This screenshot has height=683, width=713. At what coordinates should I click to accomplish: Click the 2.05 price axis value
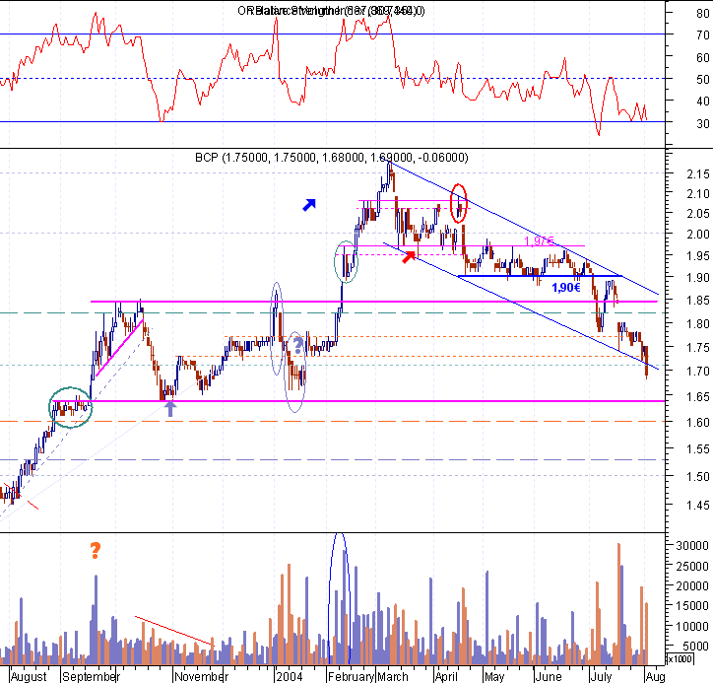(x=698, y=214)
